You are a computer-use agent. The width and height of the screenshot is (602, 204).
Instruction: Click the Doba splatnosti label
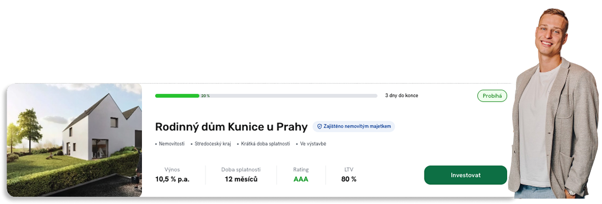click(x=241, y=169)
